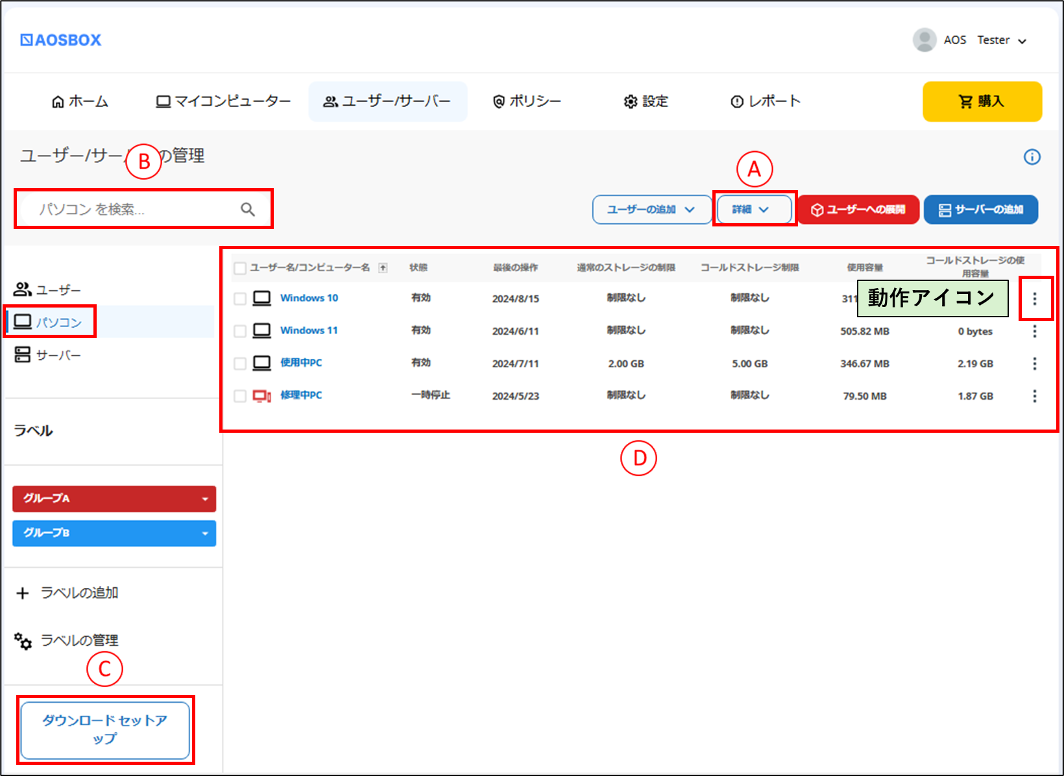Tick the checkbox for Windows 11
1064x776 pixels.
tap(240, 331)
